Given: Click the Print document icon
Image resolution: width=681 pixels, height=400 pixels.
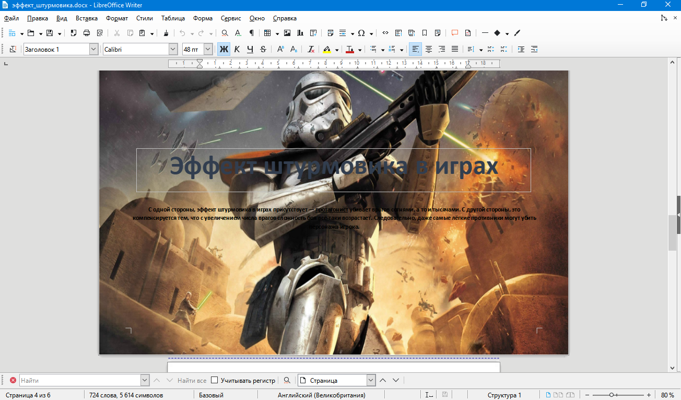Looking at the screenshot, I should pos(87,33).
